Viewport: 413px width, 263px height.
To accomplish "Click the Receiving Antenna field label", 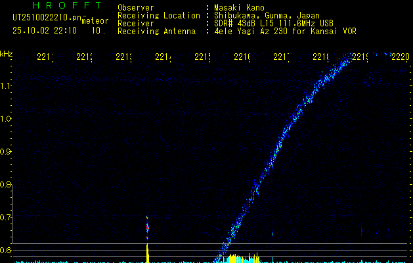I will click(x=156, y=31).
